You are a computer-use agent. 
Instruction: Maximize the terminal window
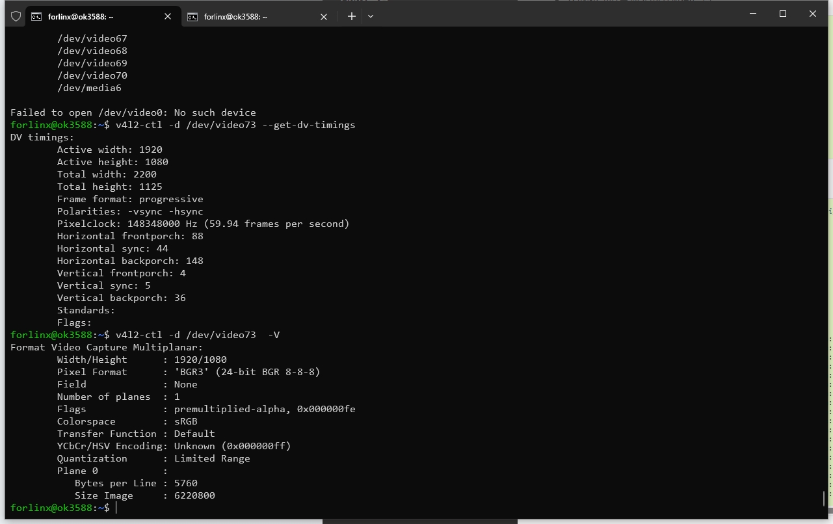783,14
